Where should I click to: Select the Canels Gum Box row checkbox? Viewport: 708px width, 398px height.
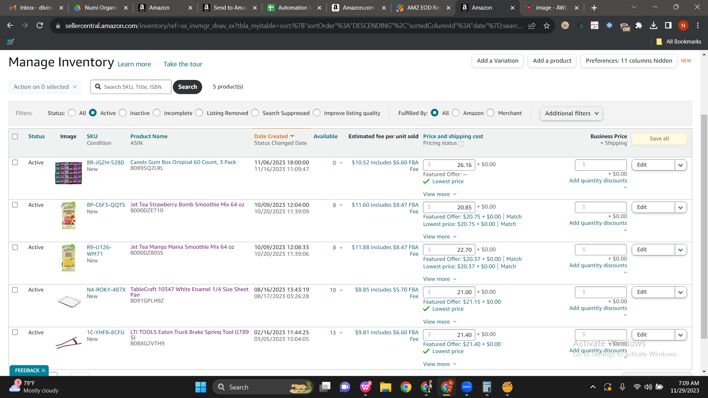tap(15, 163)
